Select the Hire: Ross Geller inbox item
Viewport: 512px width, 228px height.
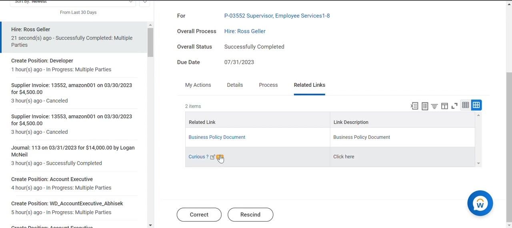coord(74,37)
